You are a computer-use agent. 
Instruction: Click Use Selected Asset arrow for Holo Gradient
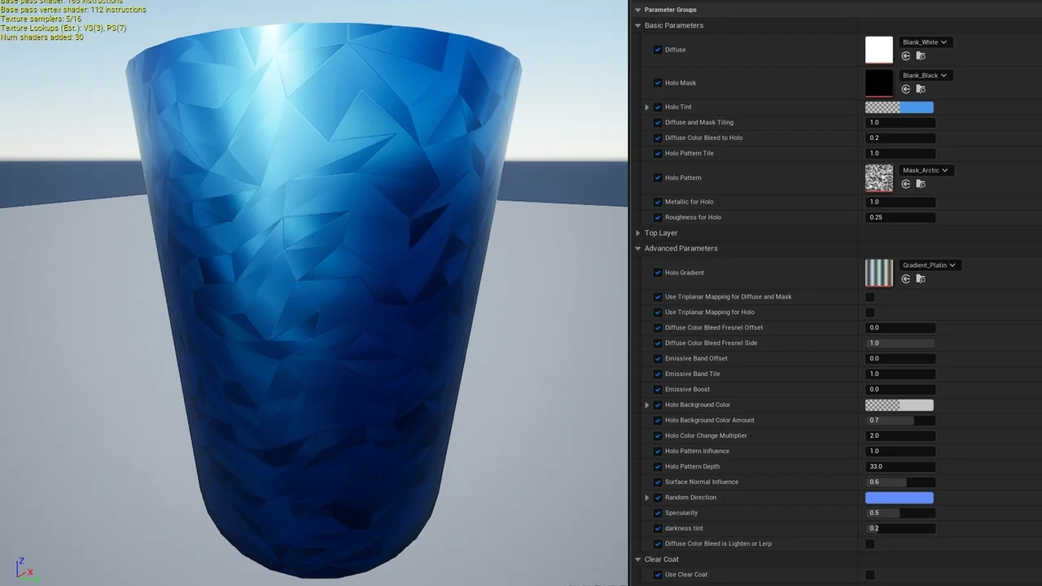[906, 279]
